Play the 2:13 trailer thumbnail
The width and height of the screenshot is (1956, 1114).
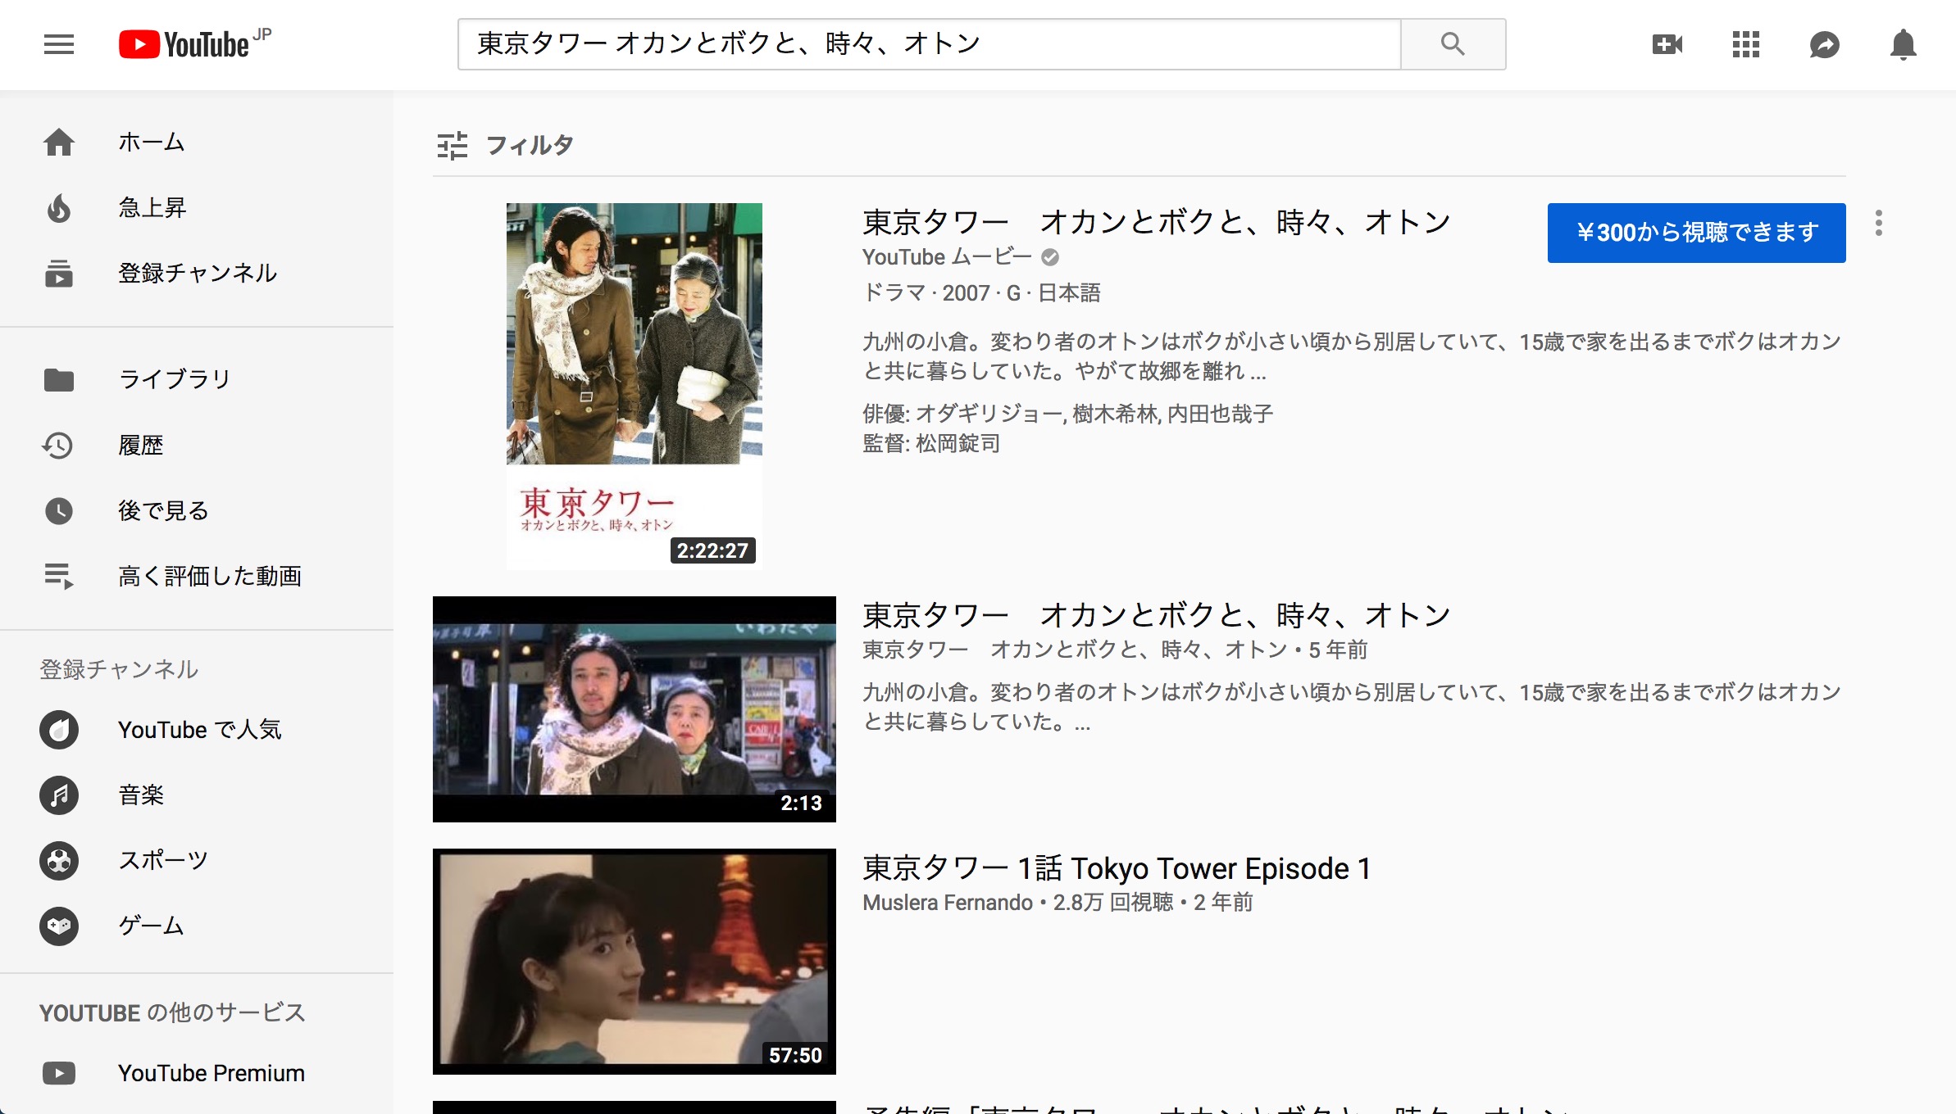[x=635, y=709]
